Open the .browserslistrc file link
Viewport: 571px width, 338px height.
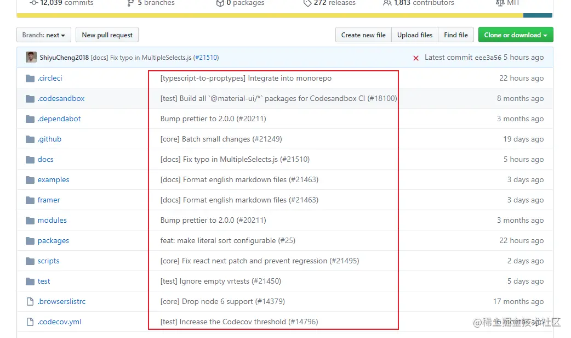61,302
